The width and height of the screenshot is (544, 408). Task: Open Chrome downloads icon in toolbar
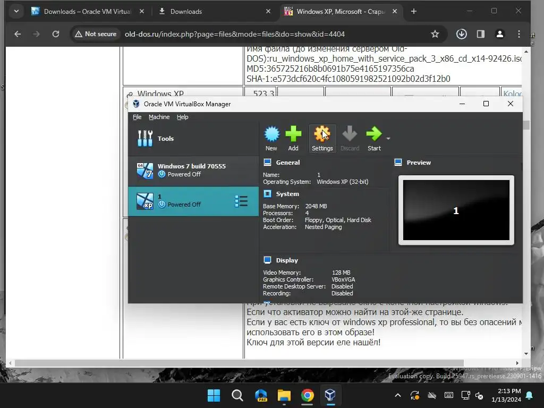(462, 34)
